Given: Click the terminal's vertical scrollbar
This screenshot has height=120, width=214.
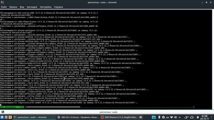Looking at the screenshot, I should tap(213, 59).
